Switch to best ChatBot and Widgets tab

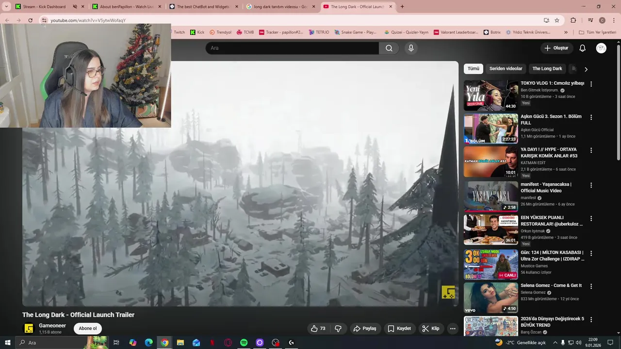[204, 7]
